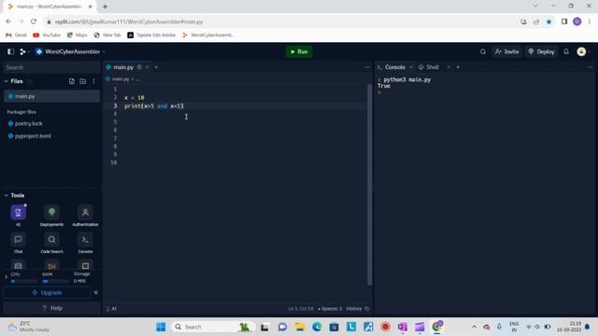The image size is (598, 336).
Task: Open notifications bell
Action: tap(566, 52)
